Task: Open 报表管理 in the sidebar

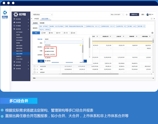Action: coord(18,29)
